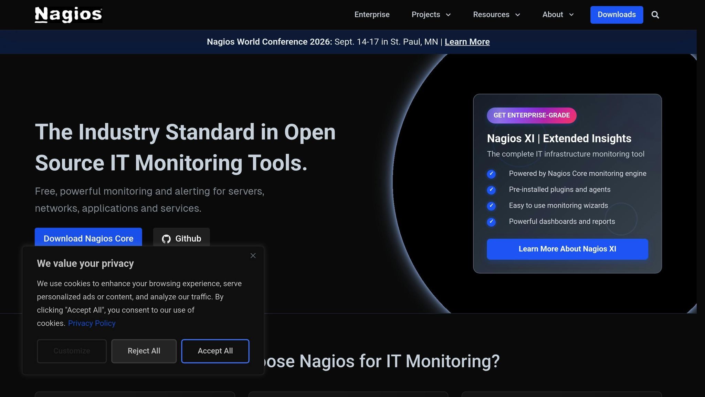Click the checkmark beside Powered by Nagios Core
This screenshot has width=705, height=397.
(491, 174)
